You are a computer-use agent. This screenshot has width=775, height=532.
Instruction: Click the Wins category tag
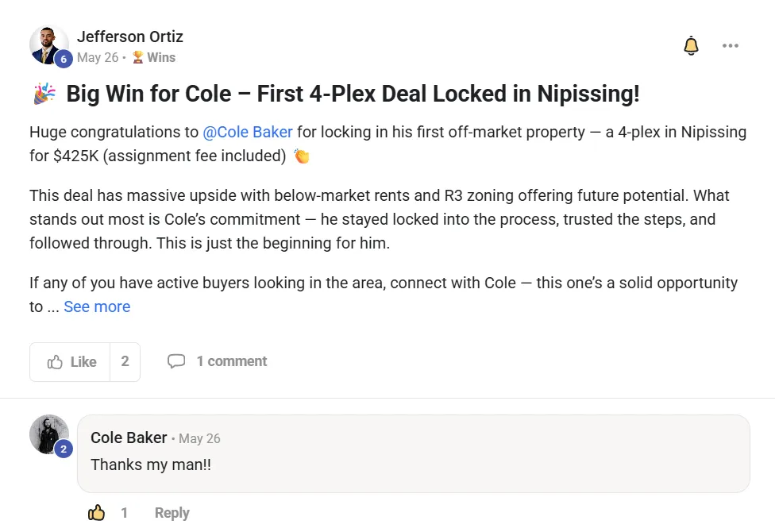(161, 57)
